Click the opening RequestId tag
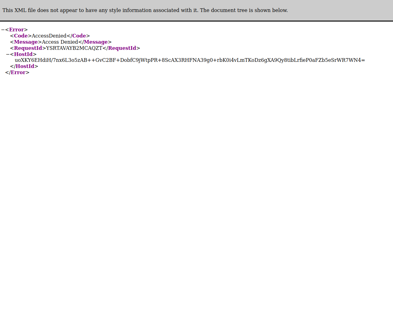 pyautogui.click(x=28, y=48)
